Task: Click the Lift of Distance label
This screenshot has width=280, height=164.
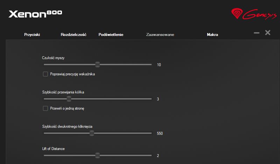Action: 54,149
